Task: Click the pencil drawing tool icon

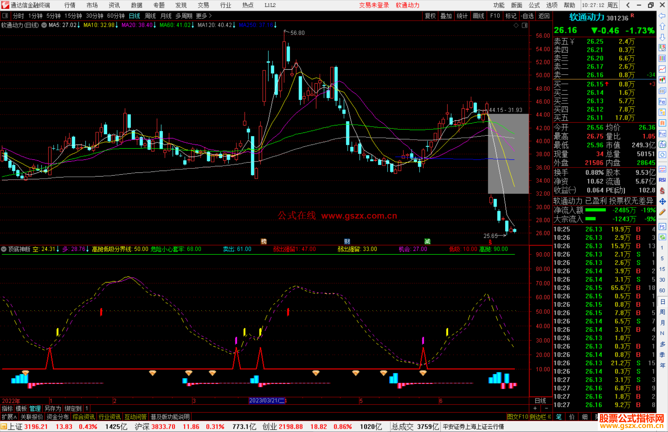Action: click(x=662, y=212)
